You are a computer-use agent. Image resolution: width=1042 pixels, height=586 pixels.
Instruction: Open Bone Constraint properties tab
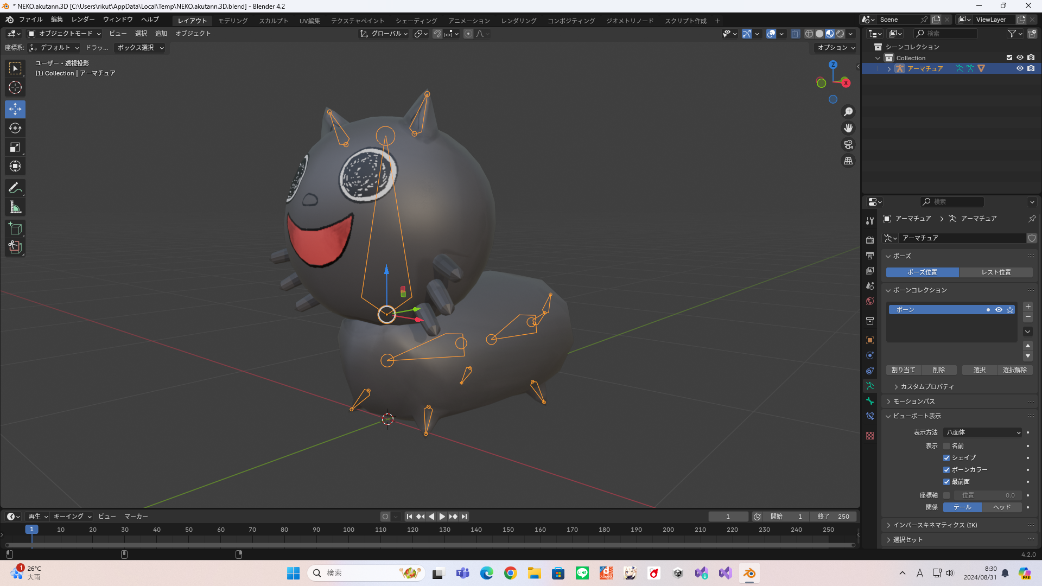pos(870,416)
